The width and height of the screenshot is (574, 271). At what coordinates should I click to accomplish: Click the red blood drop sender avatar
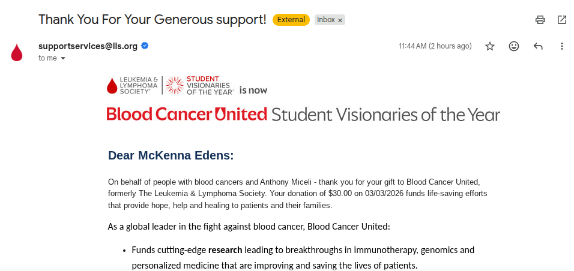(17, 53)
